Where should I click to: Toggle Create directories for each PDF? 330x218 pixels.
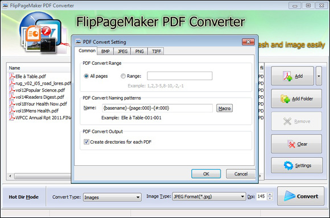(x=86, y=142)
